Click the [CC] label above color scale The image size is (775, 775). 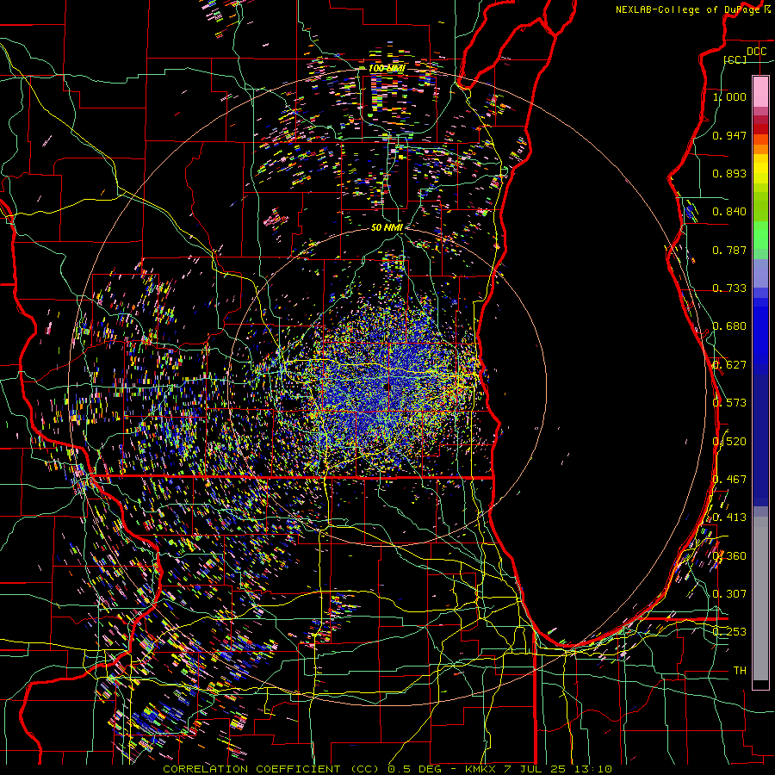[735, 59]
